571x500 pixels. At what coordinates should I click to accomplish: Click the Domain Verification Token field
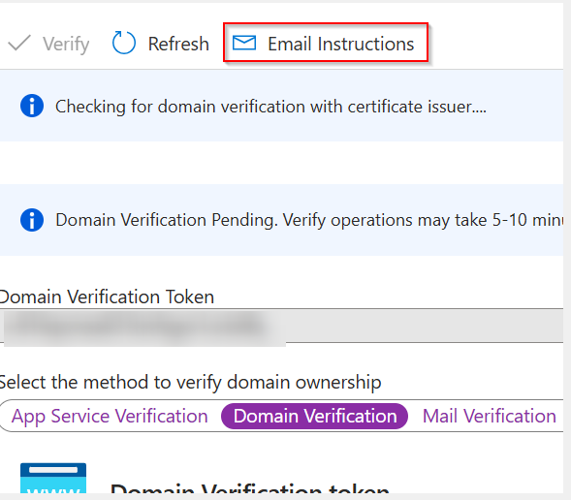click(x=281, y=326)
